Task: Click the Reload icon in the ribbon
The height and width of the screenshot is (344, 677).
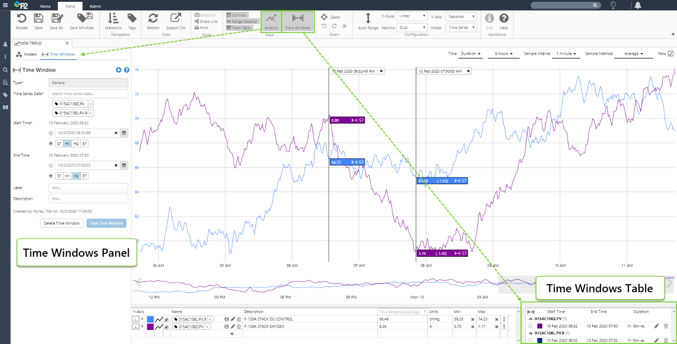Action: [21, 18]
